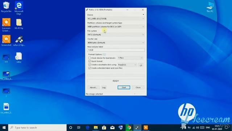Viewport: 232px width, 131px height.
Task: Open the About dialog in Rufus
Action: [94, 87]
